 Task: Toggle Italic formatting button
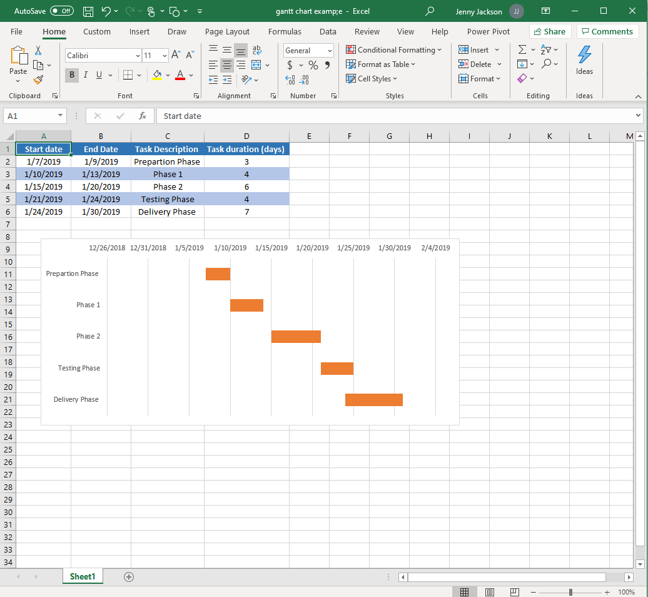point(86,75)
